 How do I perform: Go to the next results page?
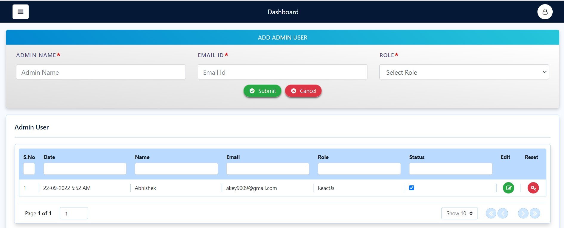pyautogui.click(x=523, y=213)
